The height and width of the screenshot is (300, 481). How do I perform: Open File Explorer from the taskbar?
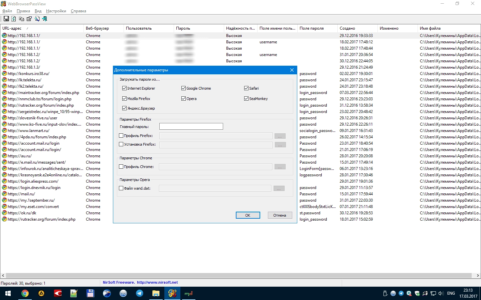[156, 293]
